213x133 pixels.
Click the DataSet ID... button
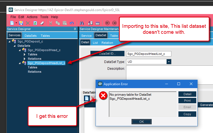(107, 54)
